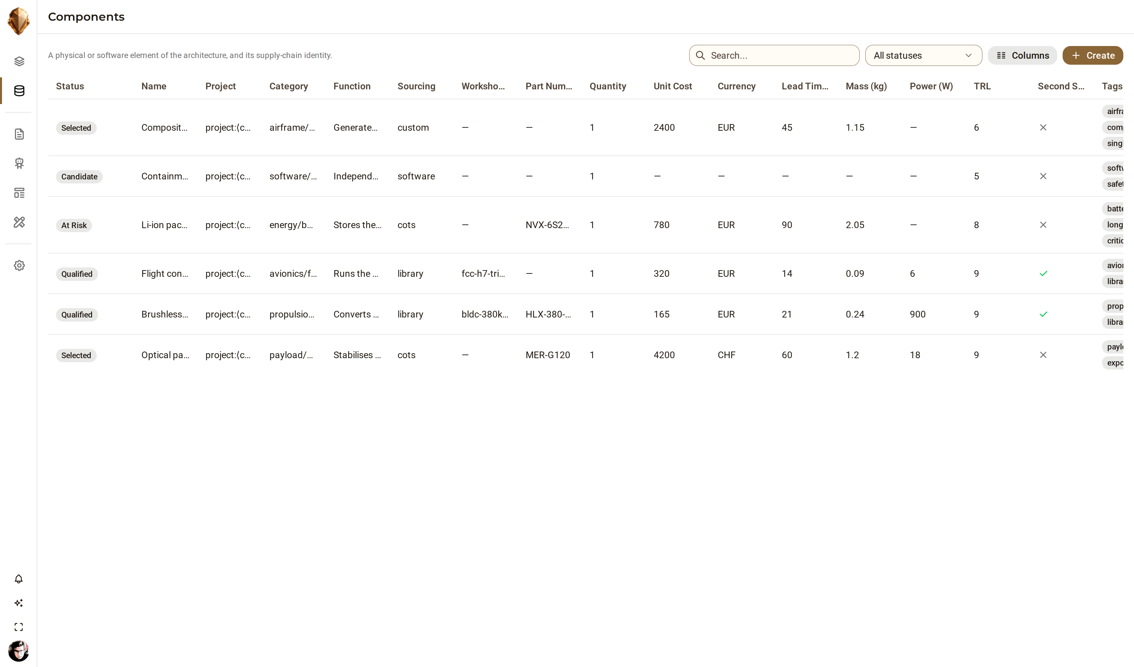Screen dimensions: 1134x667
Task: Click workshop cell bldc-380k...
Action: [x=485, y=314]
